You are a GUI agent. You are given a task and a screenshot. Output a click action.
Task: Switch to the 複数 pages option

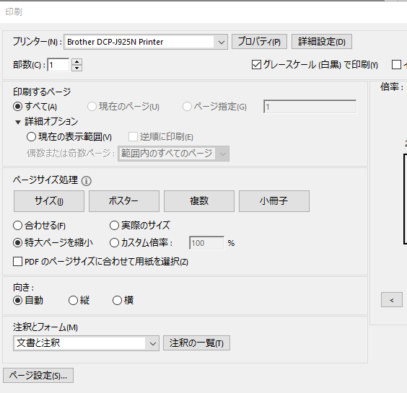[199, 201]
